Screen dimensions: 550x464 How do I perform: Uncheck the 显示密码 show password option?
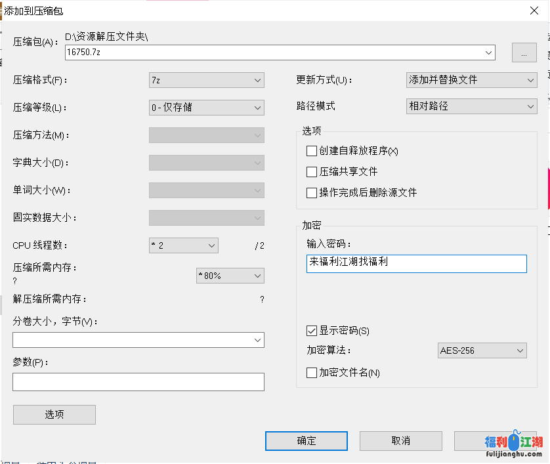(x=312, y=331)
